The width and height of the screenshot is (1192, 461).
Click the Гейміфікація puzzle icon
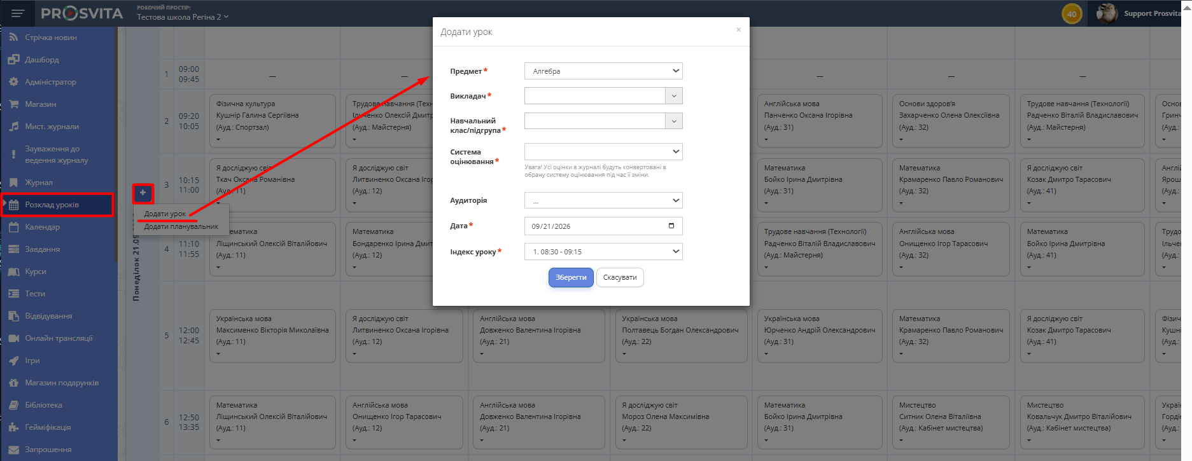click(13, 427)
